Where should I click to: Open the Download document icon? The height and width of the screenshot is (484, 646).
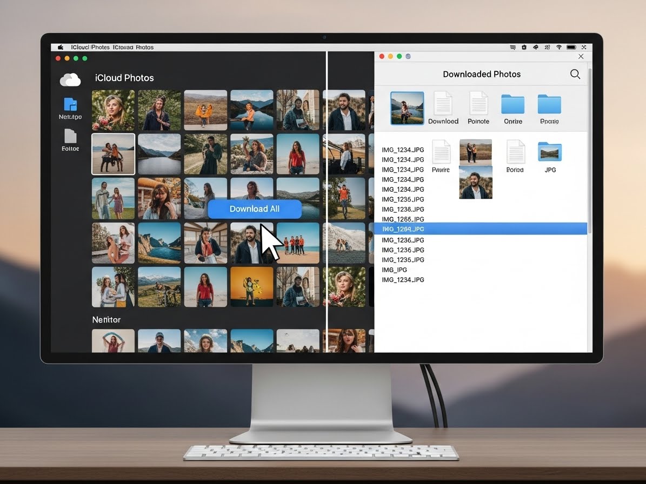[443, 103]
